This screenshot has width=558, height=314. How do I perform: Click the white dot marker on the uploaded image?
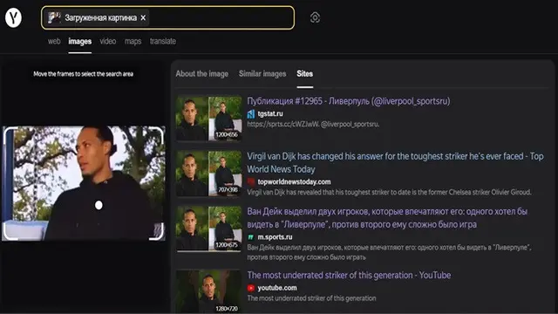99,205
